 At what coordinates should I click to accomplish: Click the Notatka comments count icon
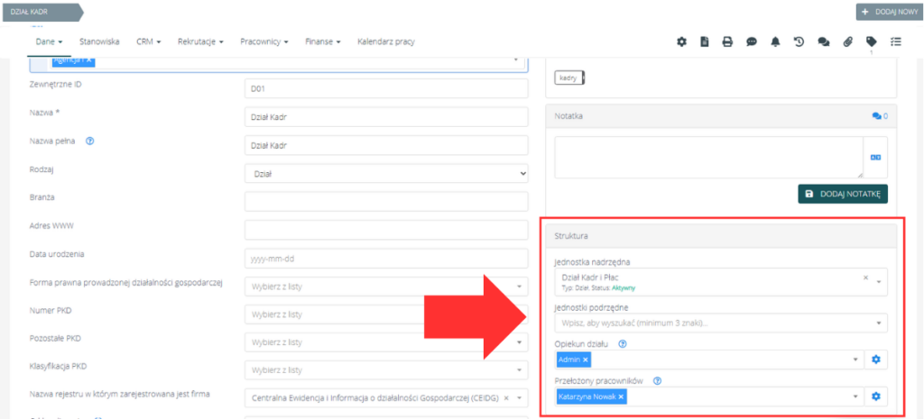(880, 116)
